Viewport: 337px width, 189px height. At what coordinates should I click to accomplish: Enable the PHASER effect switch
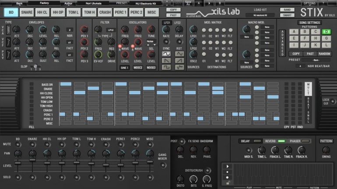pos(305,141)
